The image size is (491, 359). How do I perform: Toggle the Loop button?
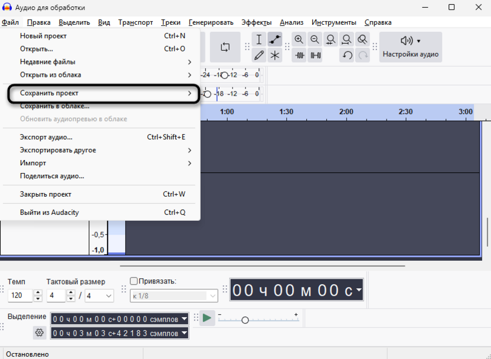click(225, 47)
